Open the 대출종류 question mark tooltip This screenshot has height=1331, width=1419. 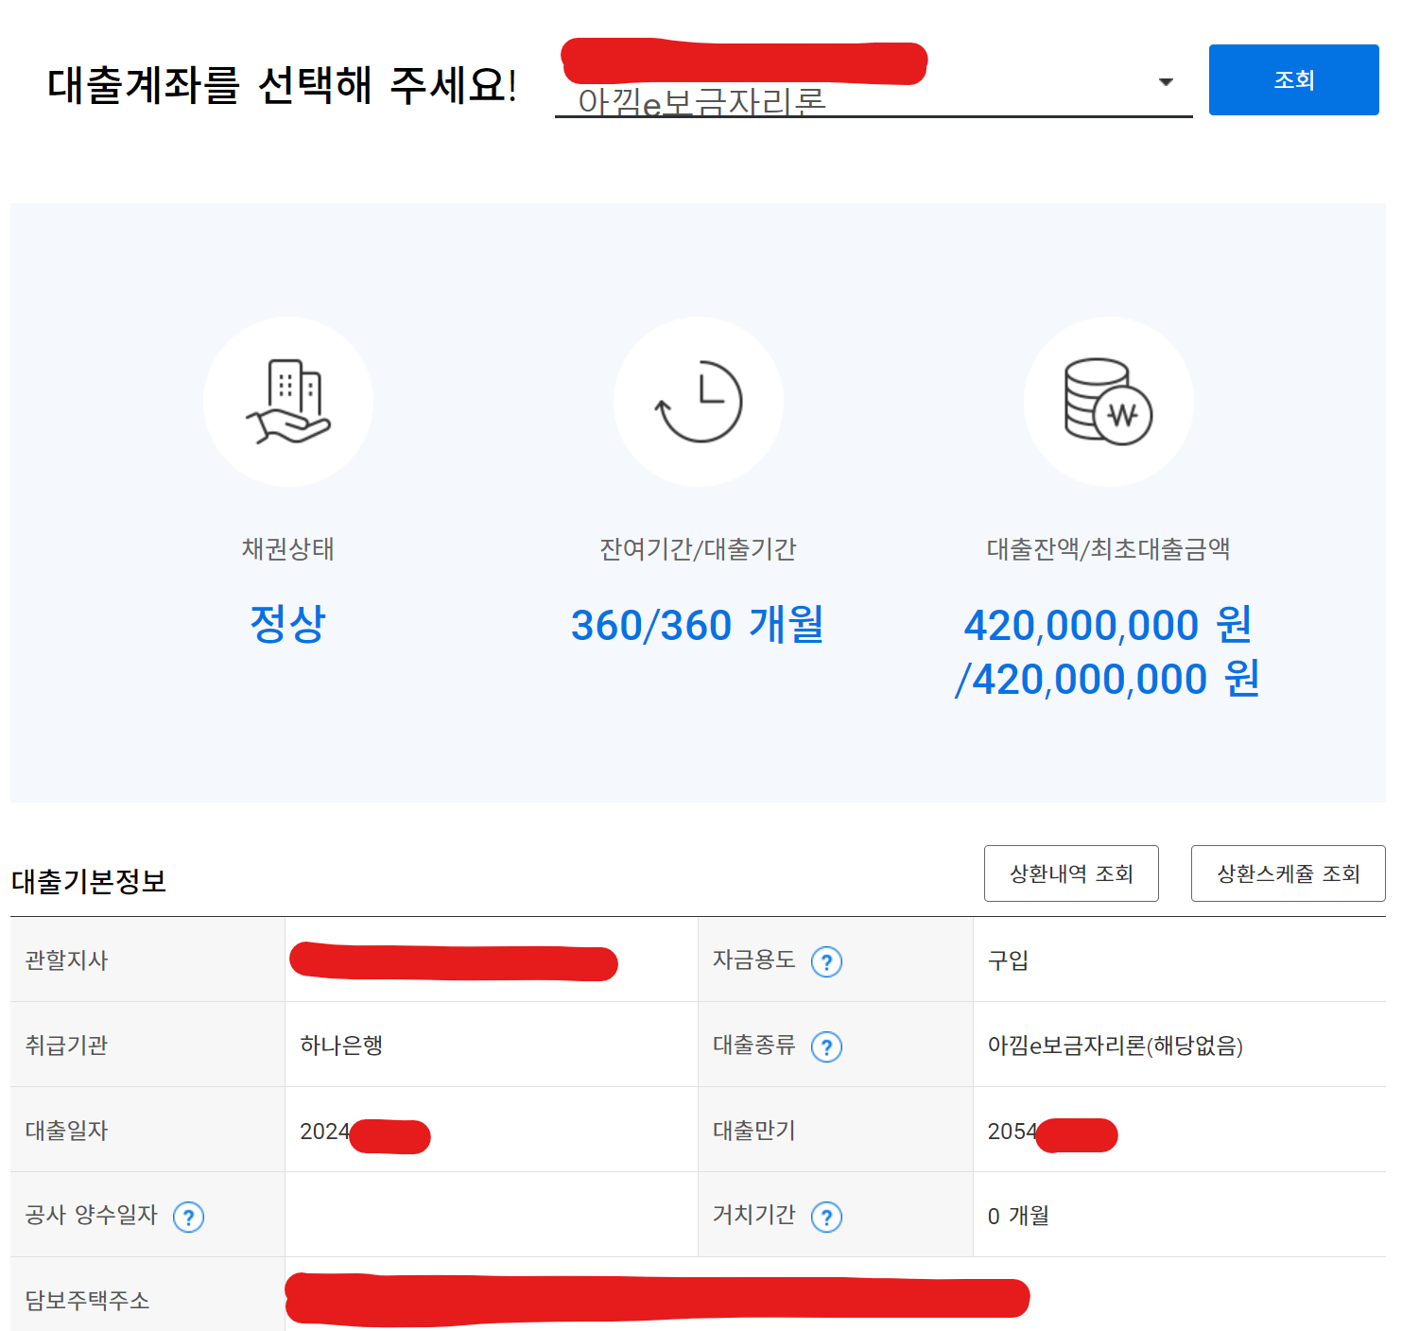826,1047
